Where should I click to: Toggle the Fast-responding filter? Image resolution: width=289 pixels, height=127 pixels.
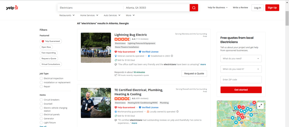pos(49,53)
